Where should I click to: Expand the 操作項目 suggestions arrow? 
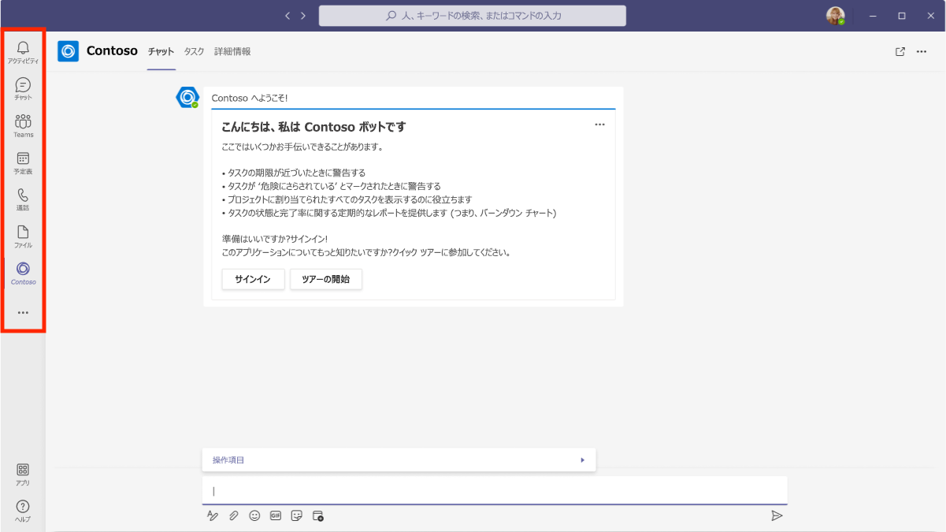click(582, 460)
